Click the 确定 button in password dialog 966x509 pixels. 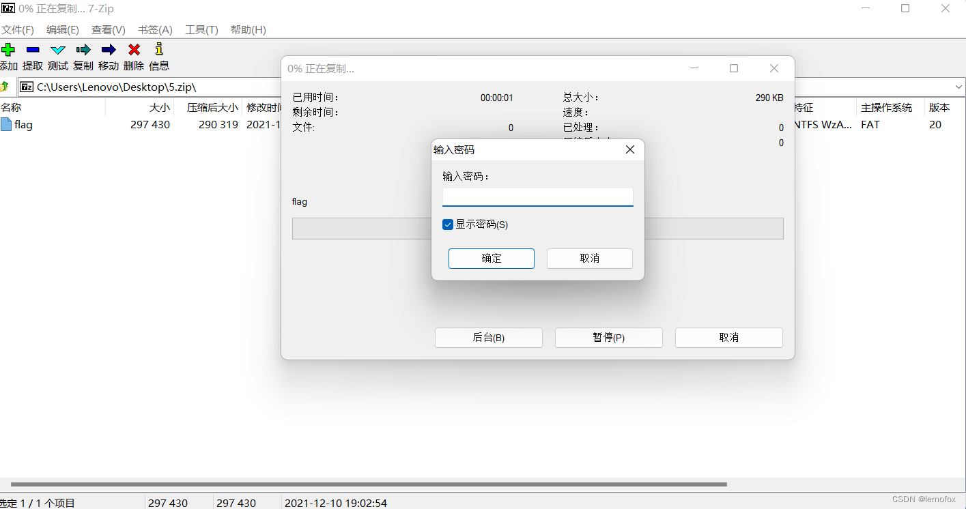click(491, 259)
